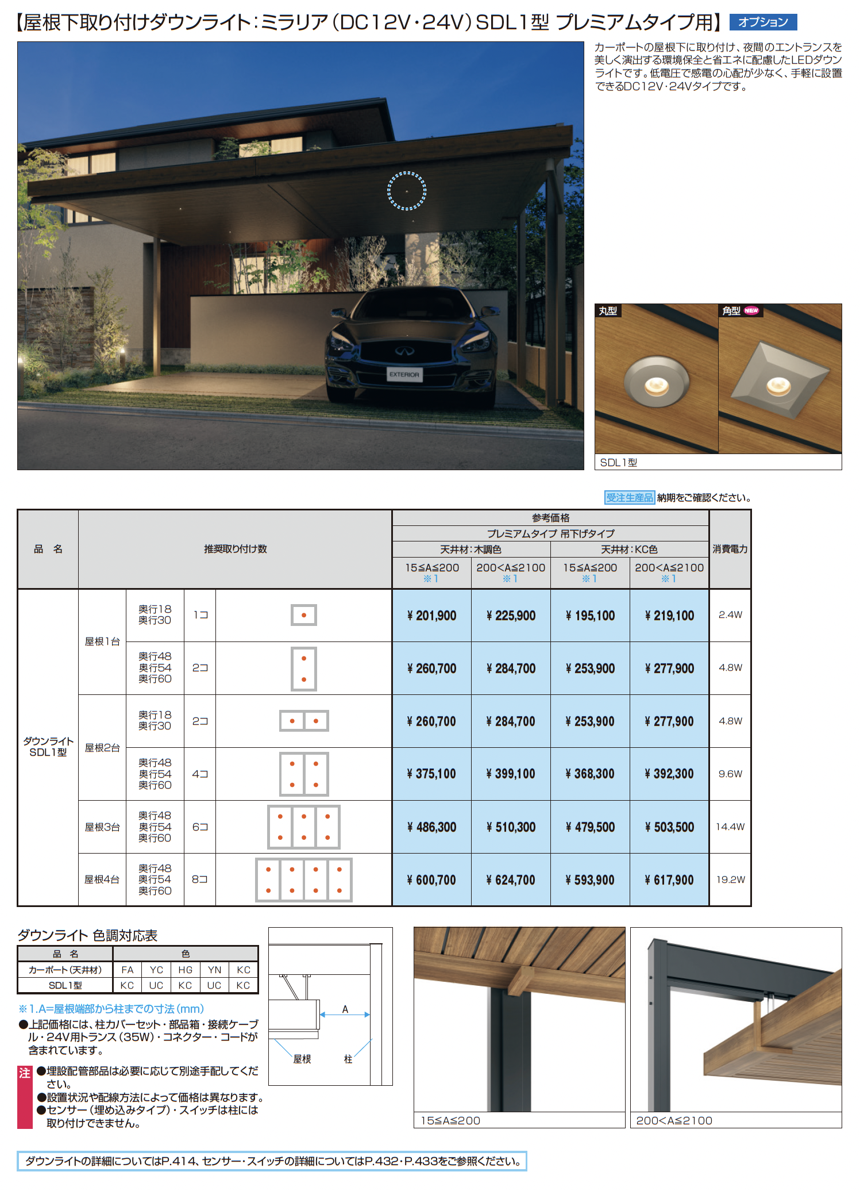This screenshot has width=860, height=1191.
Task: Click the blue オプション badge
Action: [763, 22]
